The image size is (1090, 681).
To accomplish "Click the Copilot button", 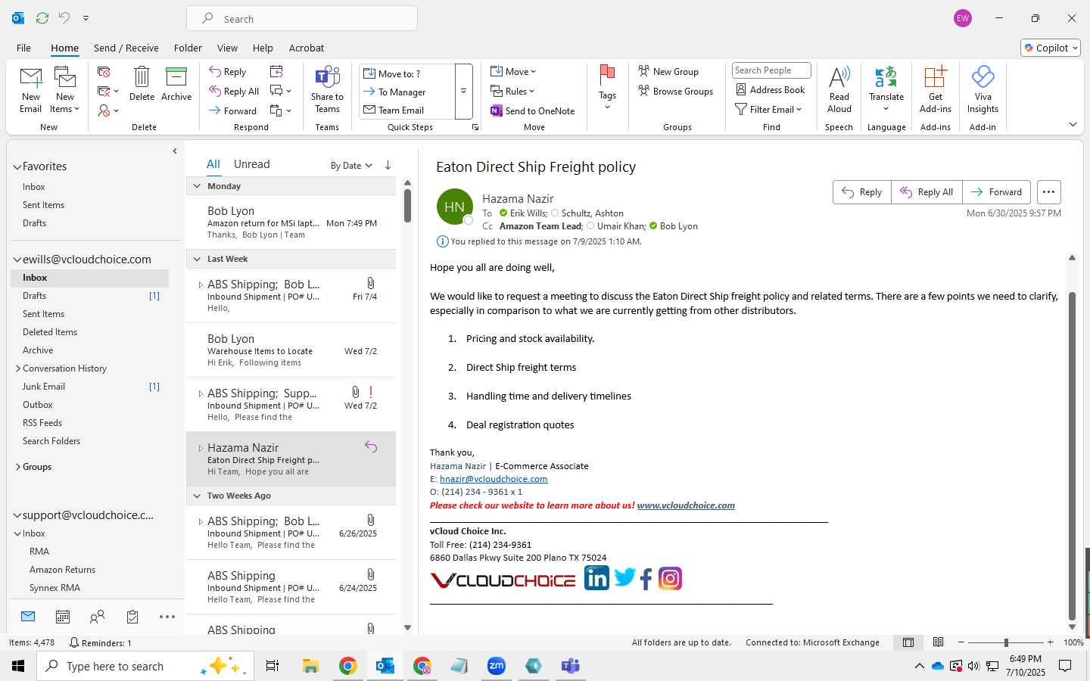I will 1051,48.
